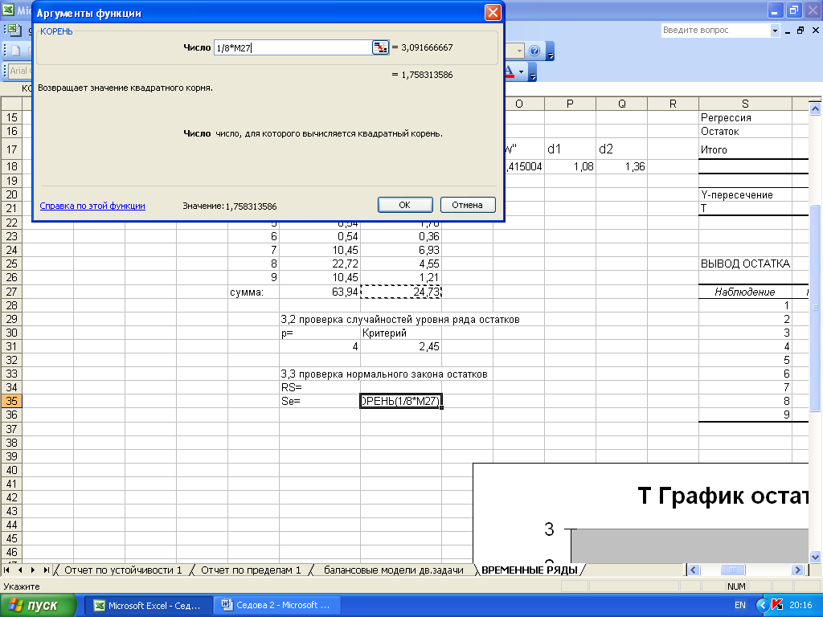Open the font color dropdown arrow
The width and height of the screenshot is (823, 617).
pyautogui.click(x=521, y=72)
